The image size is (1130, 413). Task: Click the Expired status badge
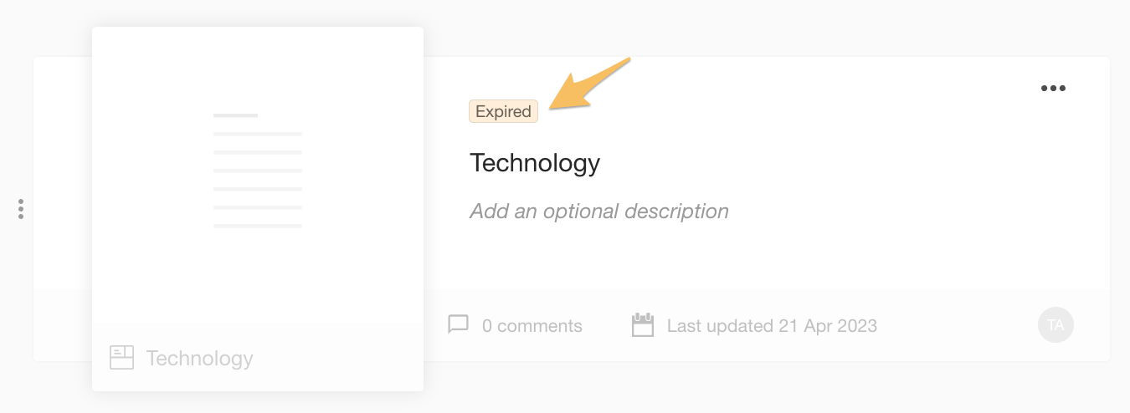click(x=503, y=112)
